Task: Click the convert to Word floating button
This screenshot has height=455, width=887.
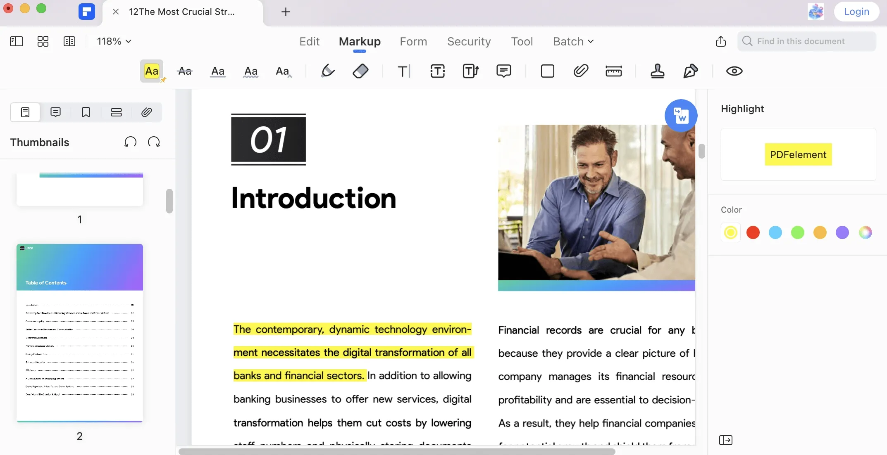Action: pyautogui.click(x=681, y=116)
